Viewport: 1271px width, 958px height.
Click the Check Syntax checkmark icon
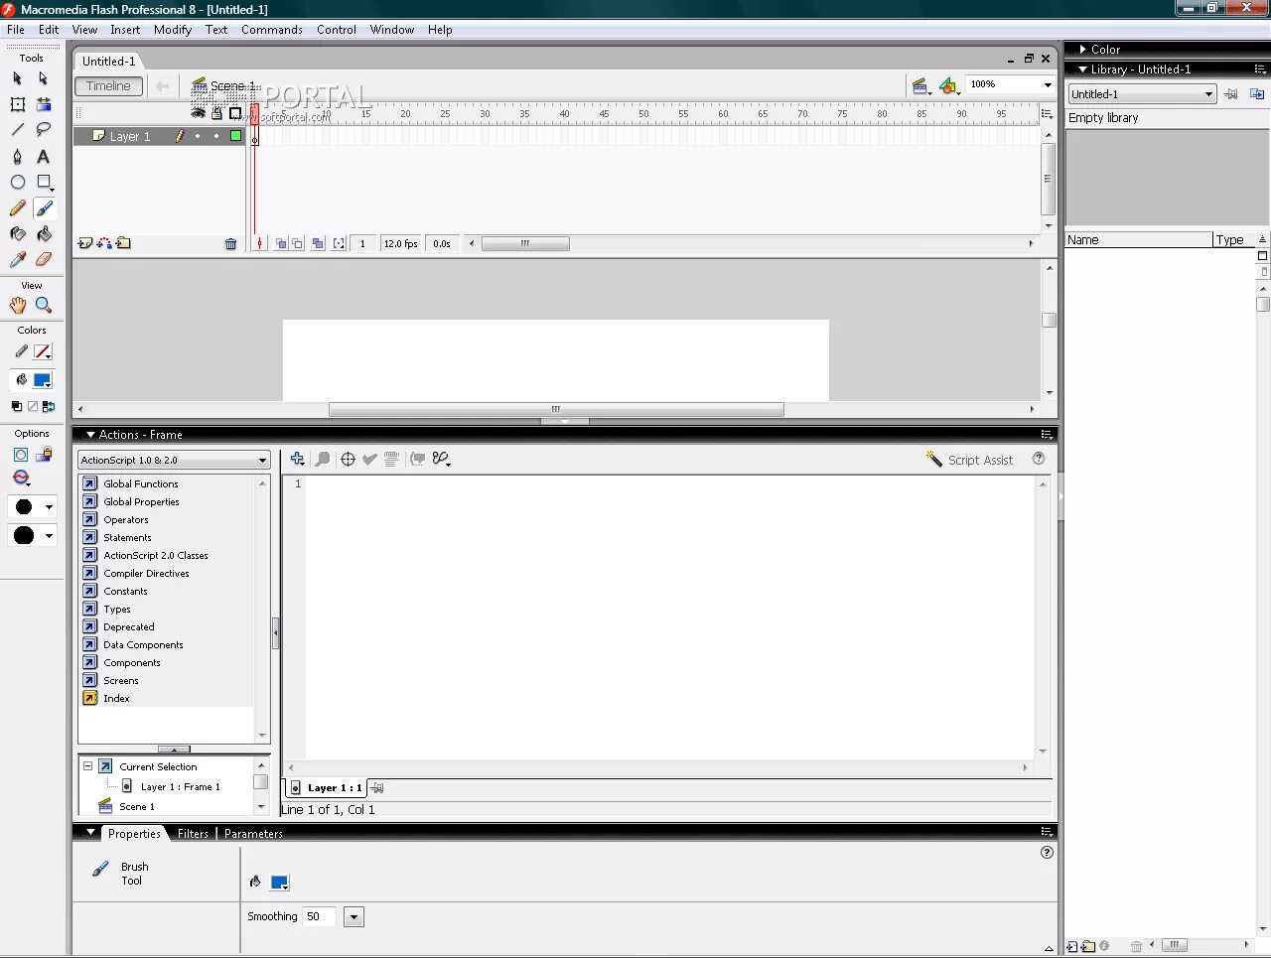pos(369,459)
